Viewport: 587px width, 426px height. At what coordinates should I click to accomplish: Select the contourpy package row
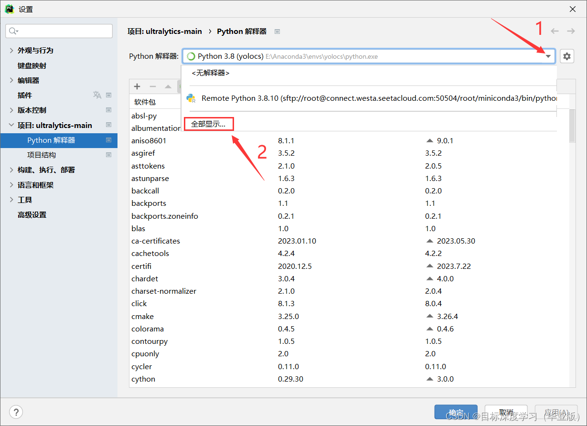349,341
